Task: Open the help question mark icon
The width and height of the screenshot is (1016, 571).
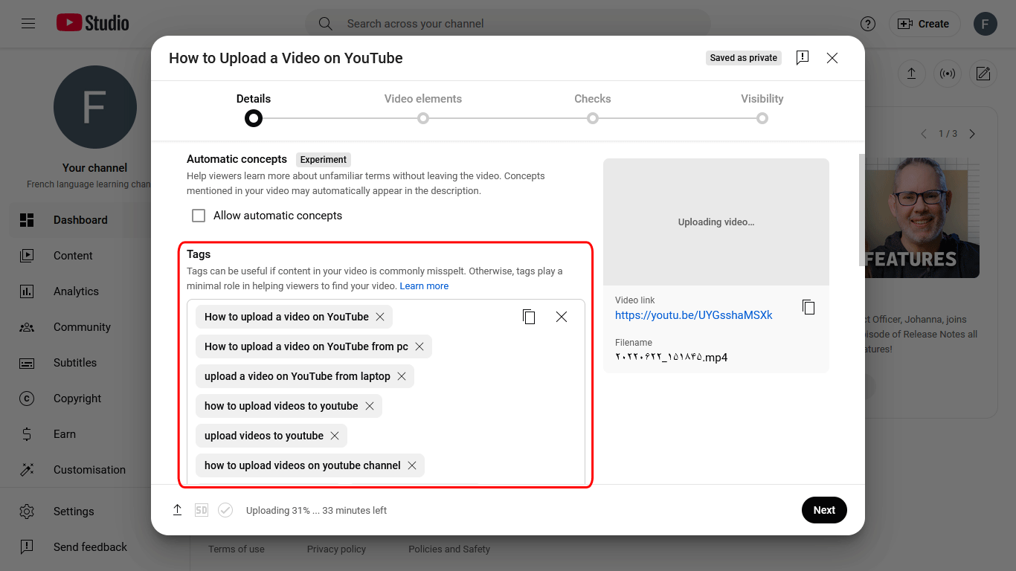Action: point(867,24)
